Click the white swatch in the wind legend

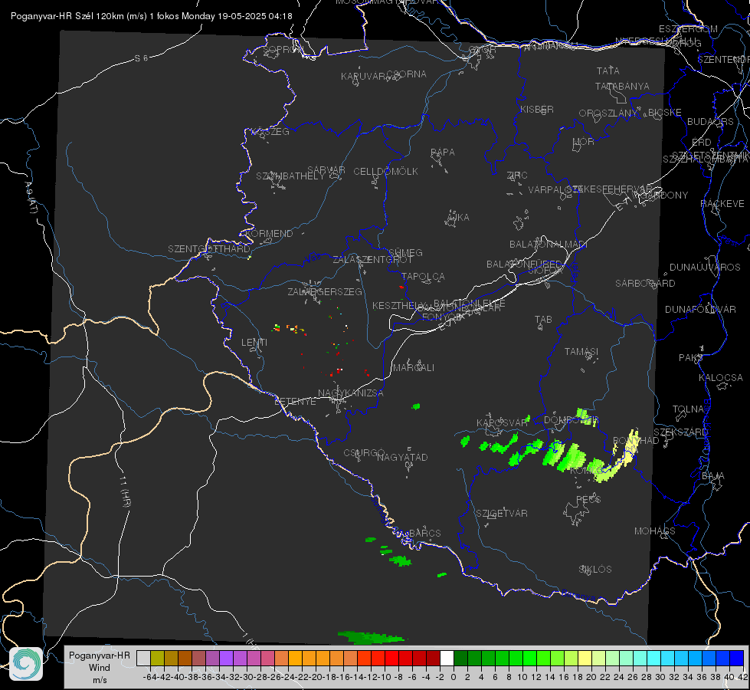click(447, 658)
